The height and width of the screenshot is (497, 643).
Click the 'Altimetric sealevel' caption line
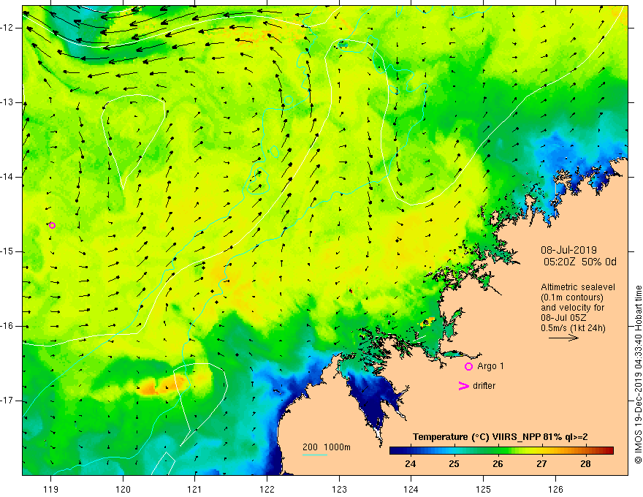tap(578, 287)
